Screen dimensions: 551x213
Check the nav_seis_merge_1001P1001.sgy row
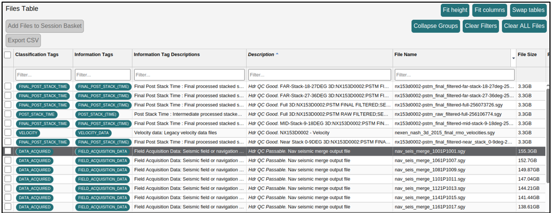(7, 151)
